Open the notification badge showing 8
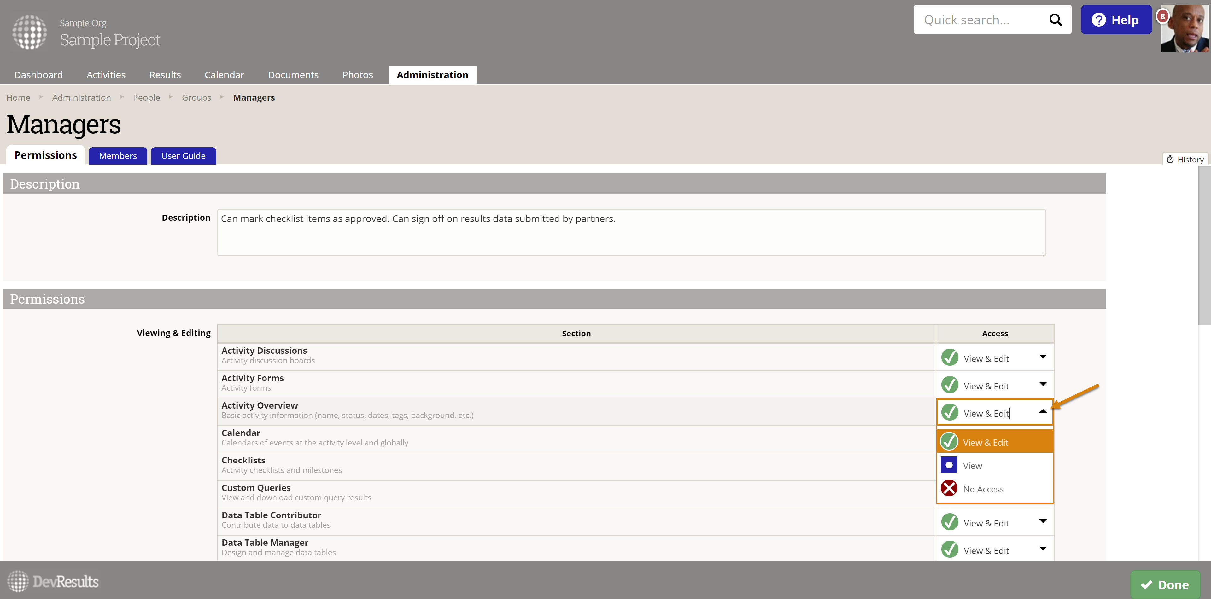 [x=1162, y=16]
